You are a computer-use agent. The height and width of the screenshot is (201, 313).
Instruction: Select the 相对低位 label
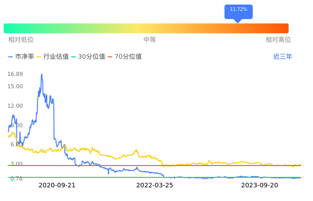point(21,40)
